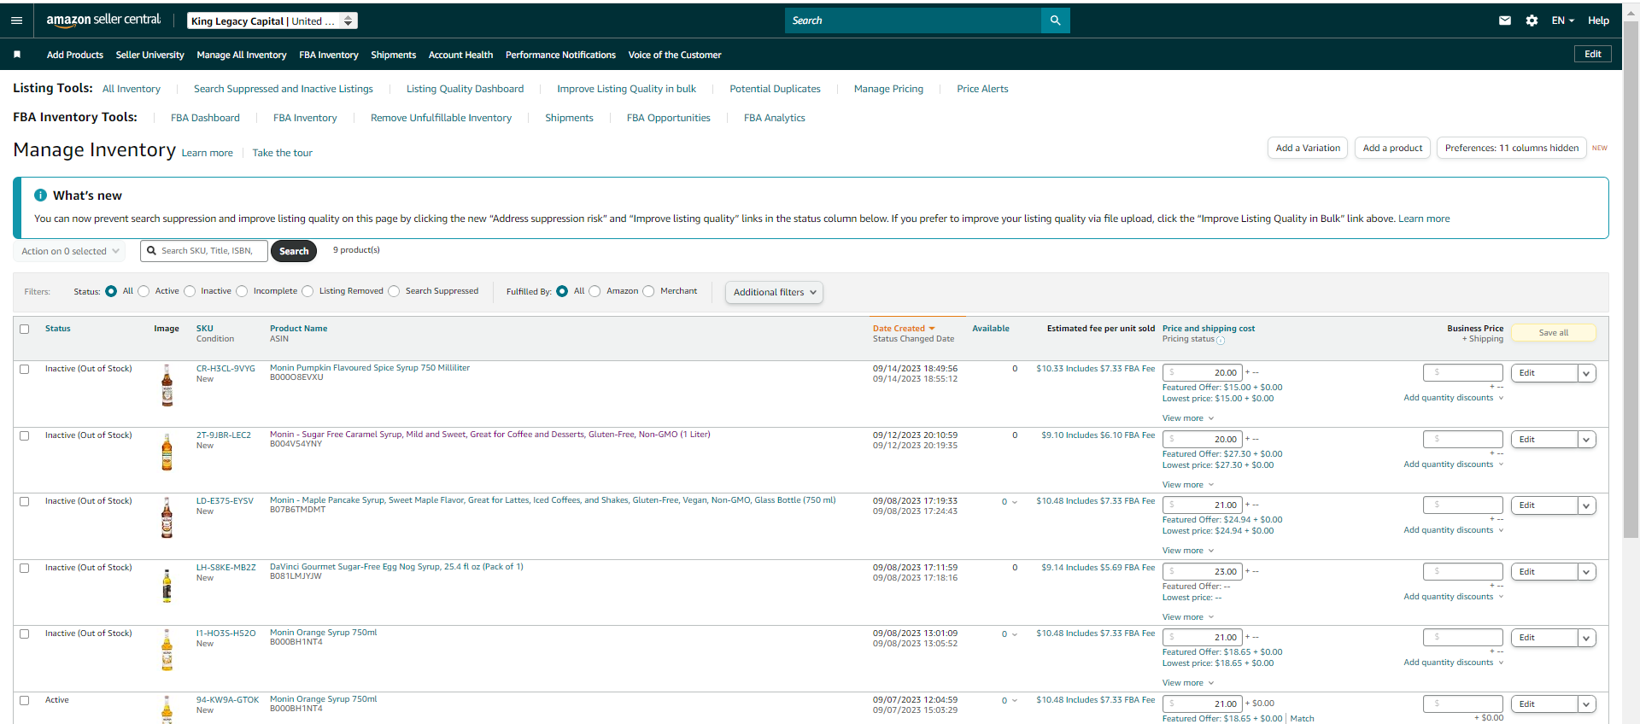
Task: Expand View more for DaVinci Egg Nog Syrup
Action: tap(1187, 617)
